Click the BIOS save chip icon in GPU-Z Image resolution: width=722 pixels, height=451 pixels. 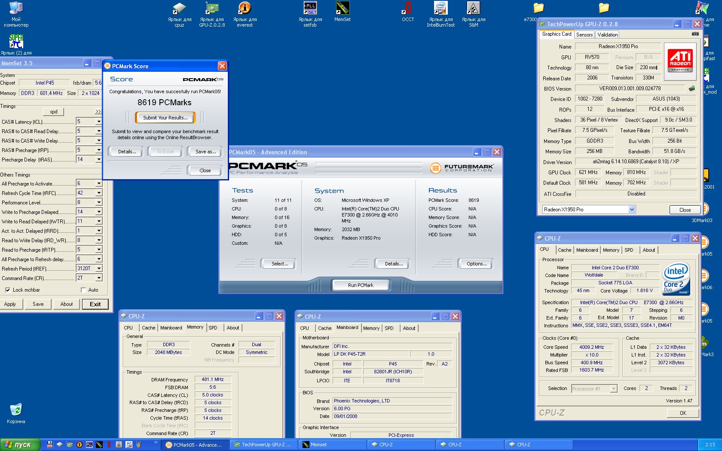point(691,88)
